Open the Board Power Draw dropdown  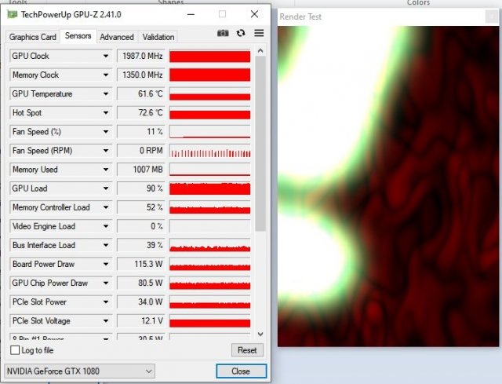106,265
